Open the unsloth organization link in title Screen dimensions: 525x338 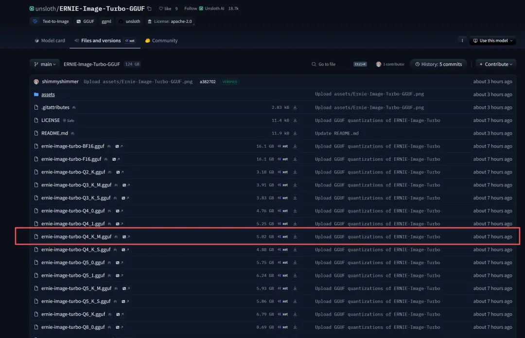point(46,8)
